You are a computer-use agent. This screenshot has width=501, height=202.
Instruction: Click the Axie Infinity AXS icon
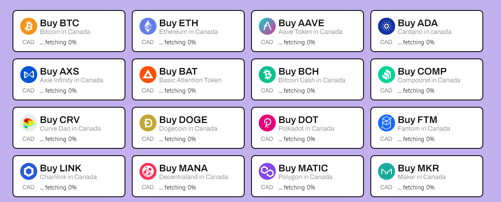coord(29,75)
